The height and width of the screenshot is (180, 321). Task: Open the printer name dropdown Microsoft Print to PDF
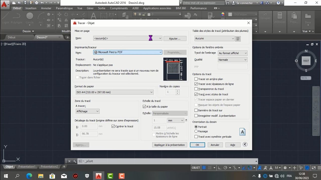(x=128, y=52)
